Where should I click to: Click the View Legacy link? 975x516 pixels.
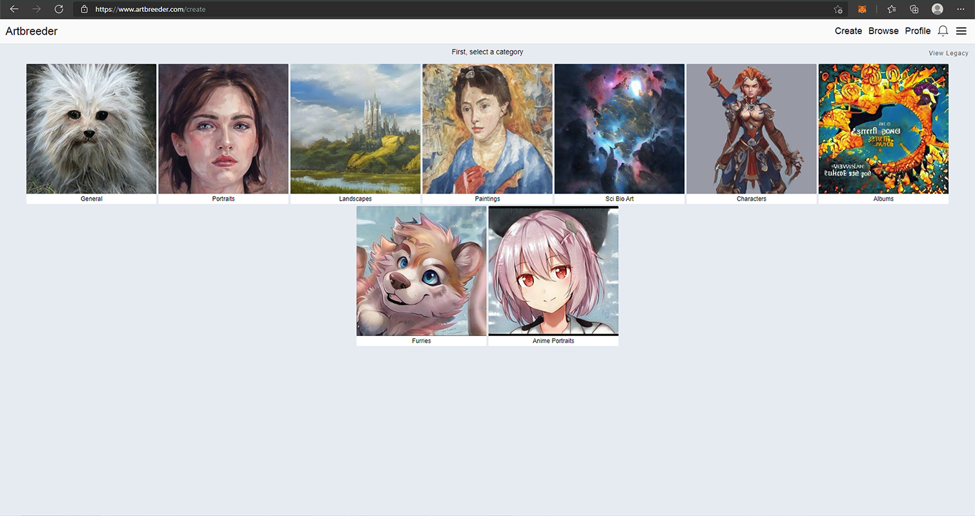[948, 53]
